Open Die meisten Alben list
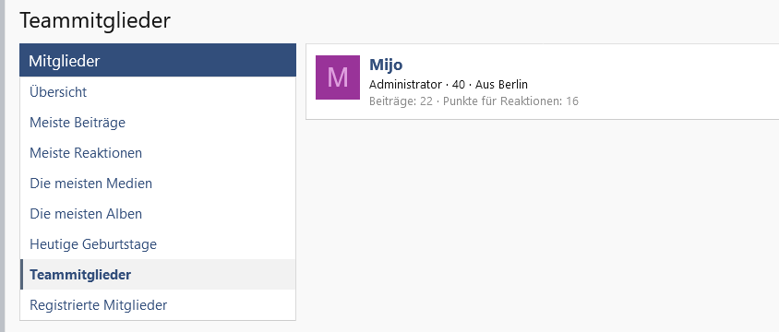This screenshot has height=332, width=779. pos(86,213)
